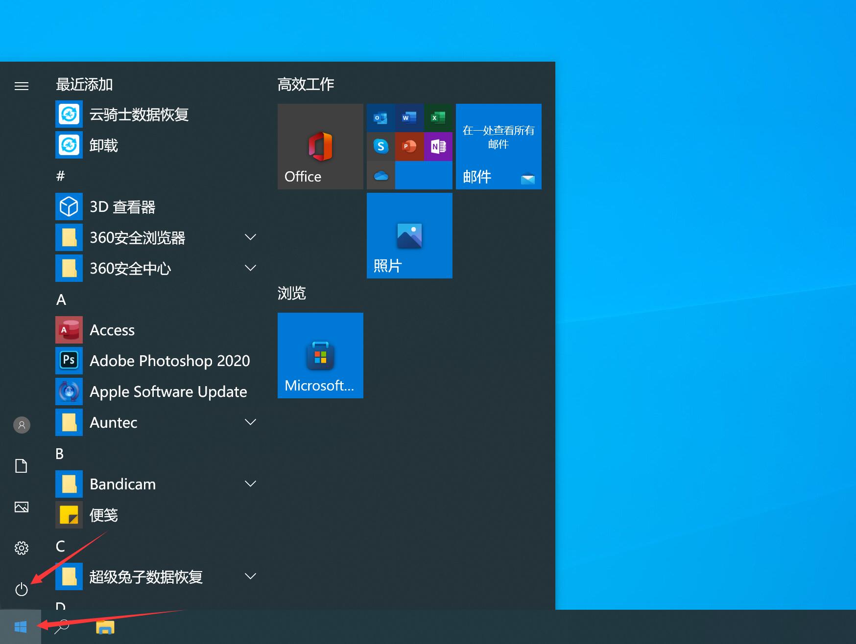Expand the Bandicam folder chevron

coord(250,484)
